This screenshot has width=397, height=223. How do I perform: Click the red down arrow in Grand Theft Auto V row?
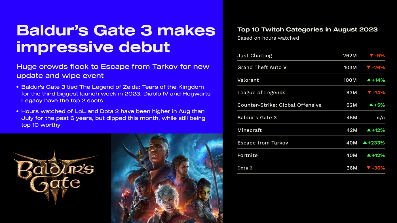click(369, 67)
